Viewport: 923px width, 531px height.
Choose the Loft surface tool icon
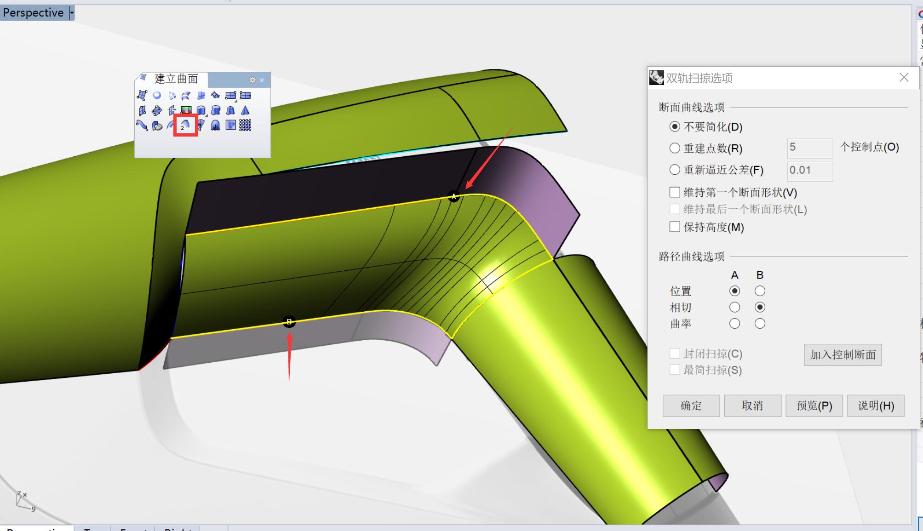tap(186, 96)
